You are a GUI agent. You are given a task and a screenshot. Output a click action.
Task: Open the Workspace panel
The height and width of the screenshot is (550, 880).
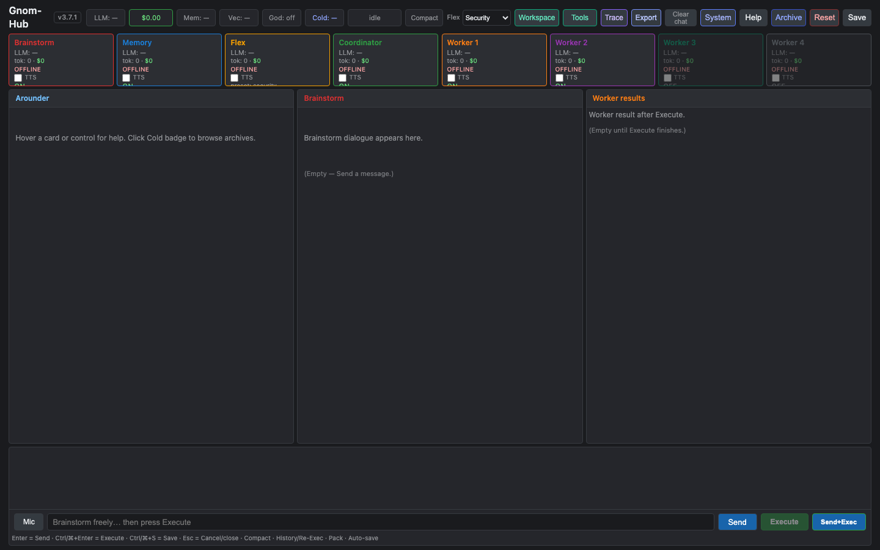pos(537,18)
